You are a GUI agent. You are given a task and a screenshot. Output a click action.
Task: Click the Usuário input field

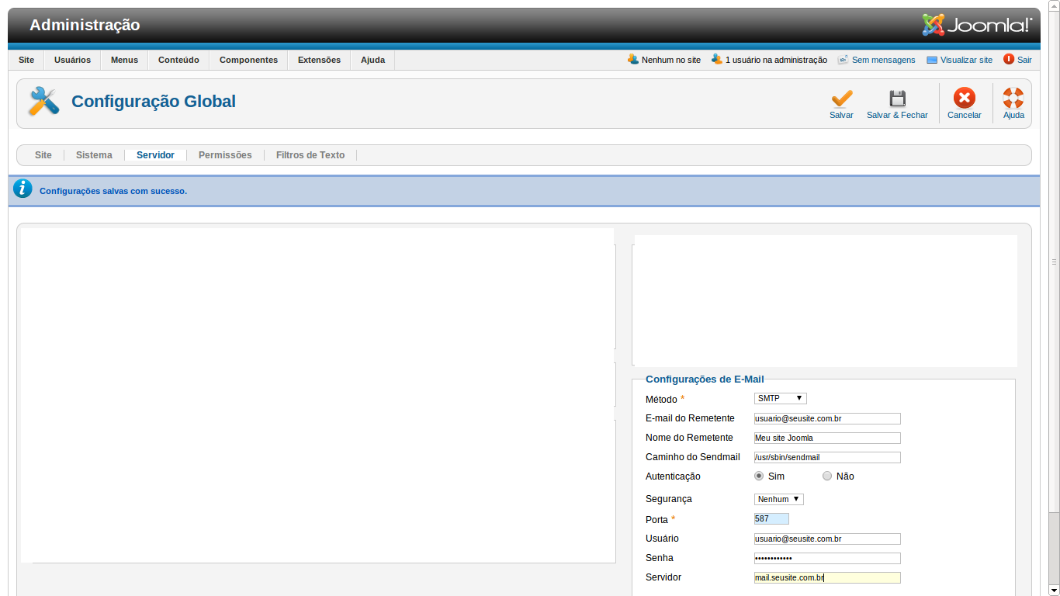coord(827,539)
